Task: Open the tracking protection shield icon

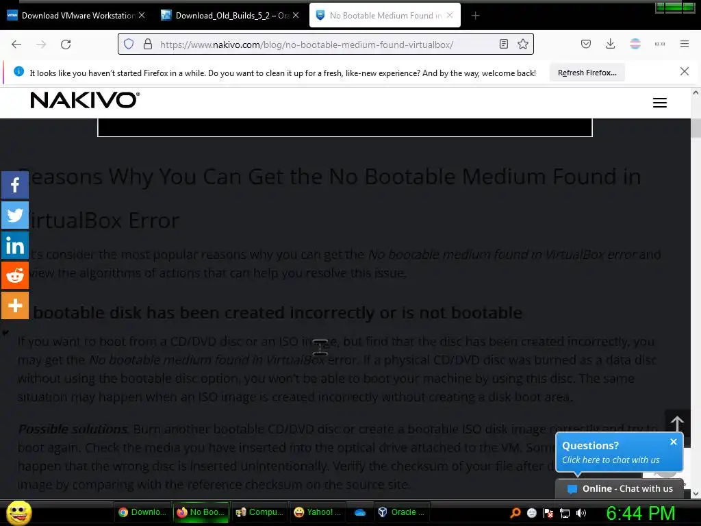Action: 129,45
